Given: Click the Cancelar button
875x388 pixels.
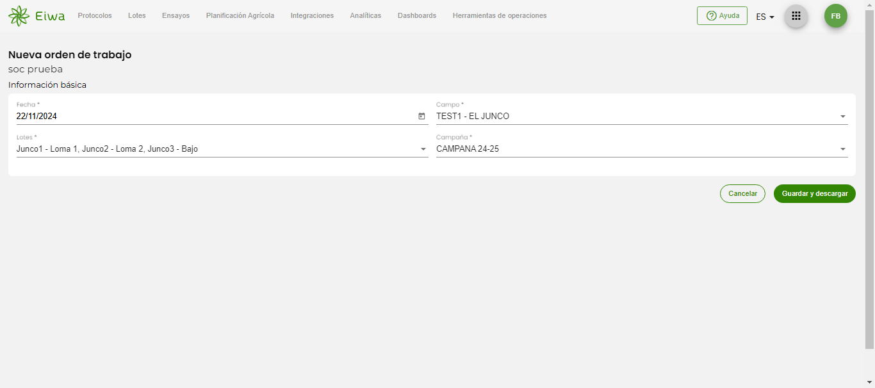Looking at the screenshot, I should (742, 194).
